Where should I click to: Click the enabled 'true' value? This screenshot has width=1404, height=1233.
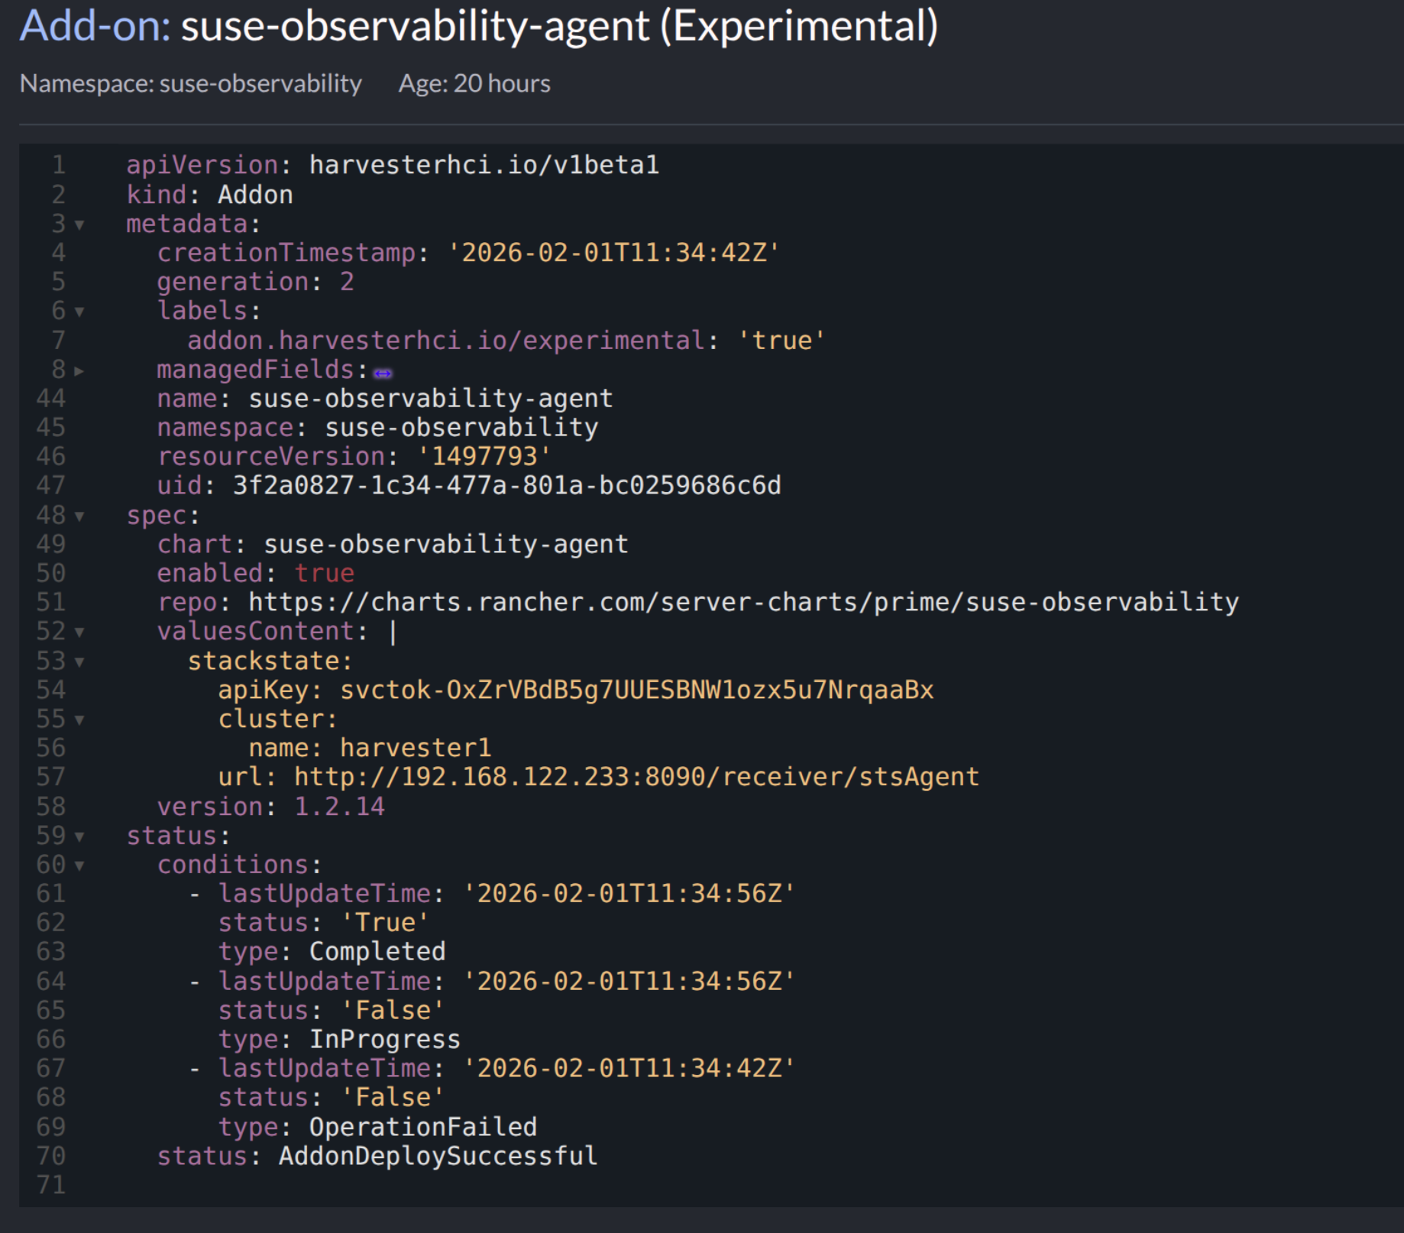325,574
